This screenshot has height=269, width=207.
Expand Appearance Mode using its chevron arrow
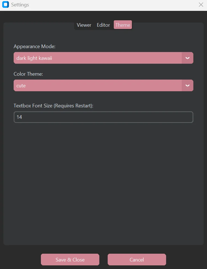click(188, 58)
